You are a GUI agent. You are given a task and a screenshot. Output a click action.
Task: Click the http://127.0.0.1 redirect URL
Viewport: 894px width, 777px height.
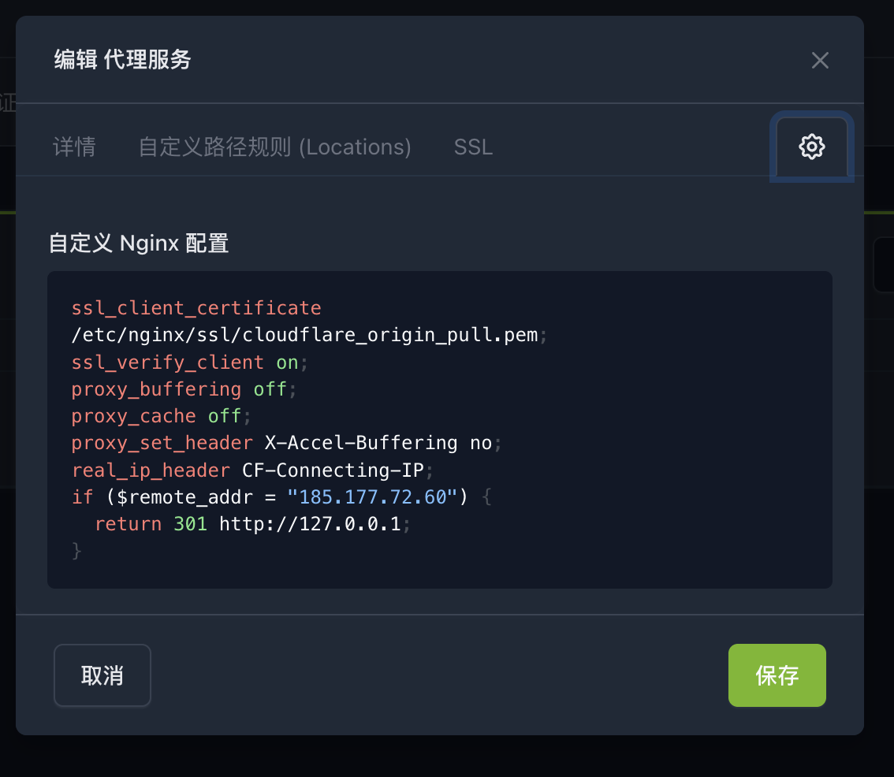(310, 524)
